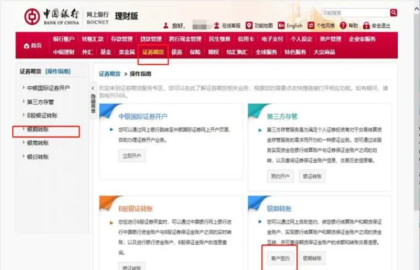Image resolution: width=420 pixels, height=270 pixels.
Task: Click 银证转账 button in 第三方存管 card
Action: click(312, 176)
